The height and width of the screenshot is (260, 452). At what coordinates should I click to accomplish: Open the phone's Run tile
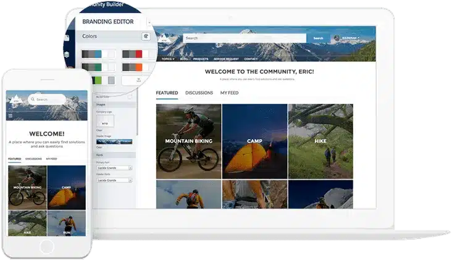click(67, 224)
